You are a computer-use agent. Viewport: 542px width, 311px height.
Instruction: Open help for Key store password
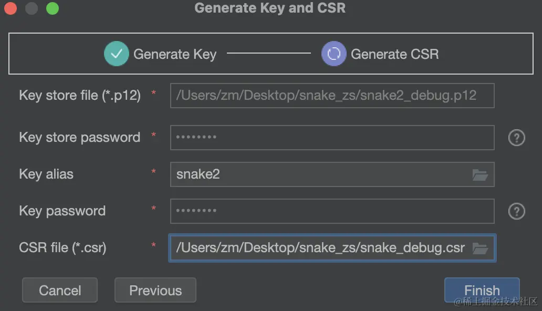click(516, 138)
